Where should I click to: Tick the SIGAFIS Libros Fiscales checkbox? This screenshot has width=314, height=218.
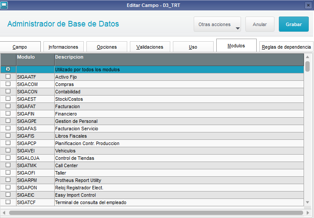click(8, 135)
